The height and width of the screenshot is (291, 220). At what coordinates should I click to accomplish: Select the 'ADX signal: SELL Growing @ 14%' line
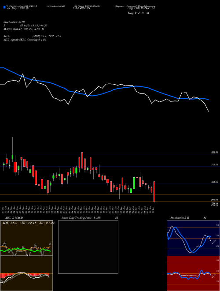(x=25, y=40)
